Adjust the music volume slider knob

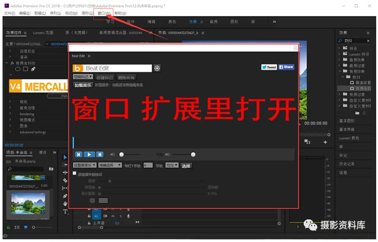[121, 155]
